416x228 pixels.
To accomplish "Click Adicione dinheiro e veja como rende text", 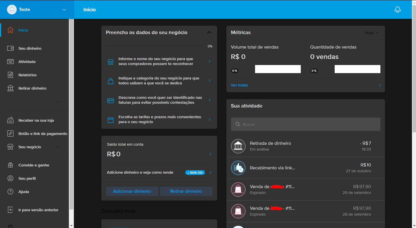I will point(140,173).
